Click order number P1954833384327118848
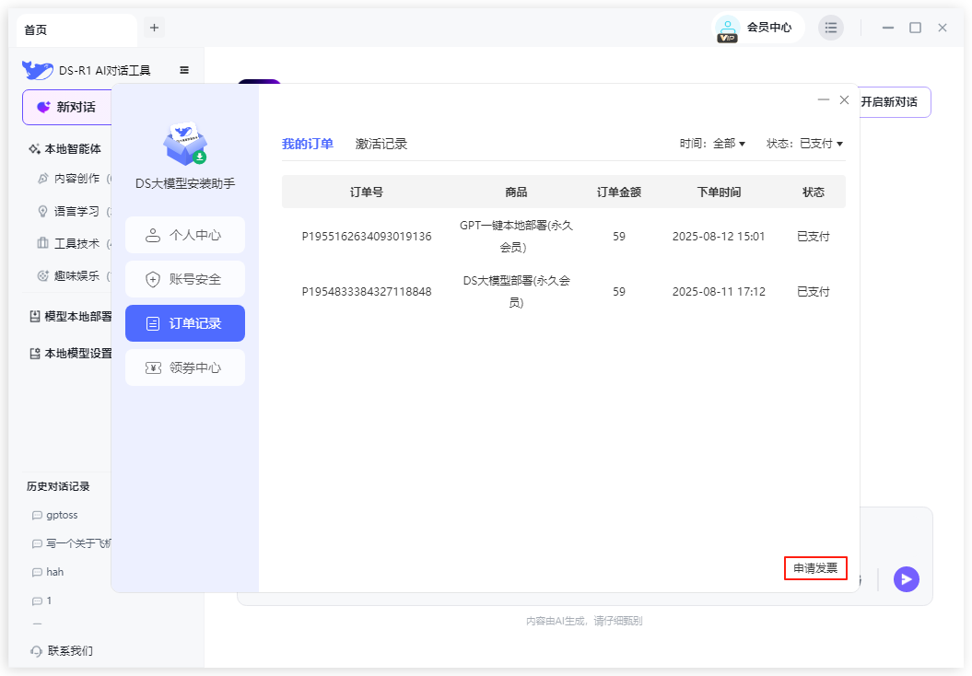This screenshot has height=676, width=972. click(x=367, y=292)
